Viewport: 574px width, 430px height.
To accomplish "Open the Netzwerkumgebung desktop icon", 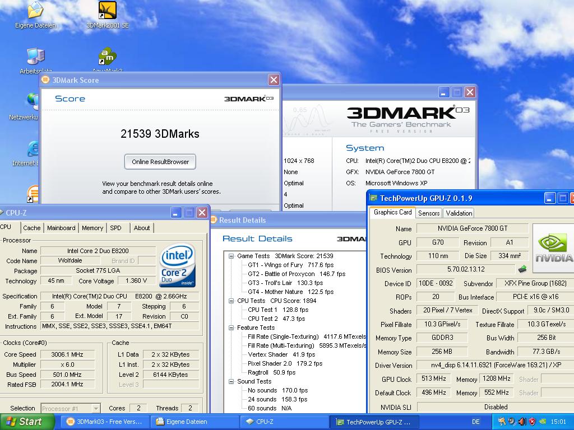I will (x=33, y=102).
